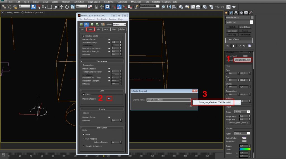Click the Mirror tool icon

click(x=169, y=7)
